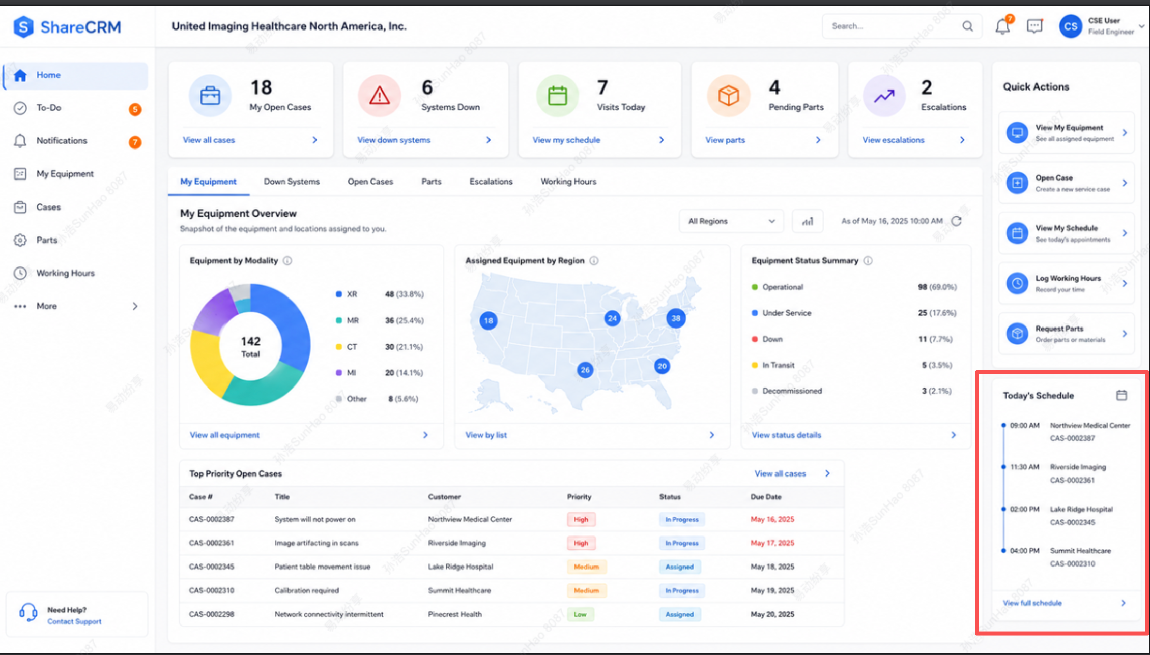Expand the More sidebar menu

coord(76,306)
